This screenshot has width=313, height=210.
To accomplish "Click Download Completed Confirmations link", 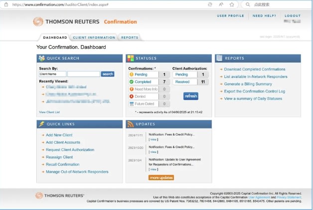I will [255, 69].
